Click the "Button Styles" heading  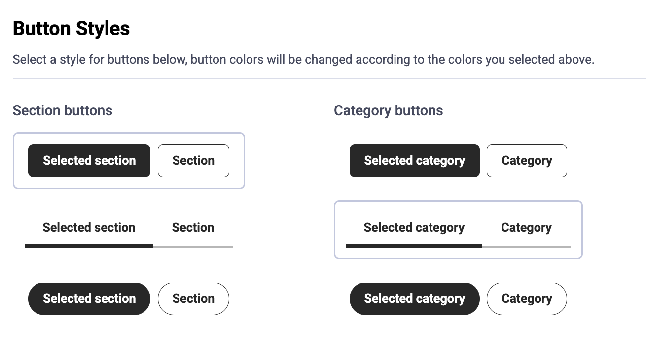tap(71, 29)
